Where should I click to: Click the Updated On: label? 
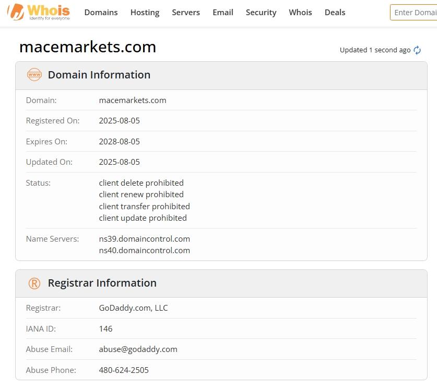49,162
